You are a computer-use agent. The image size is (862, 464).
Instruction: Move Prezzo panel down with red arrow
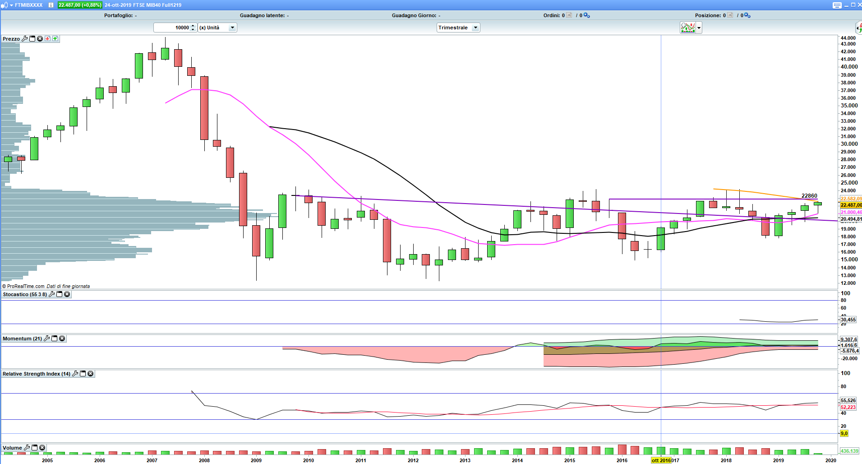pyautogui.click(x=47, y=39)
